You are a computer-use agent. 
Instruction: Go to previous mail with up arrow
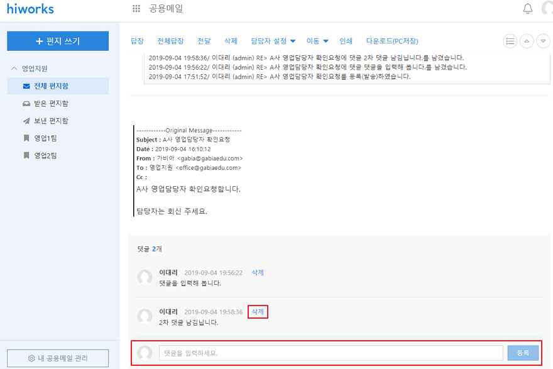(527, 41)
